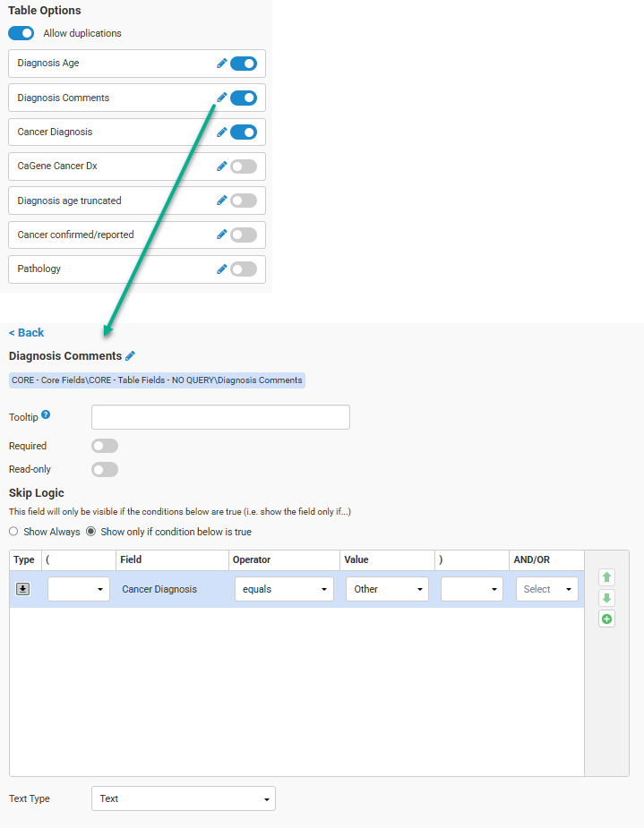The width and height of the screenshot is (644, 828).
Task: Click the edit pencil for Diagnosis Age
Action: (221, 64)
